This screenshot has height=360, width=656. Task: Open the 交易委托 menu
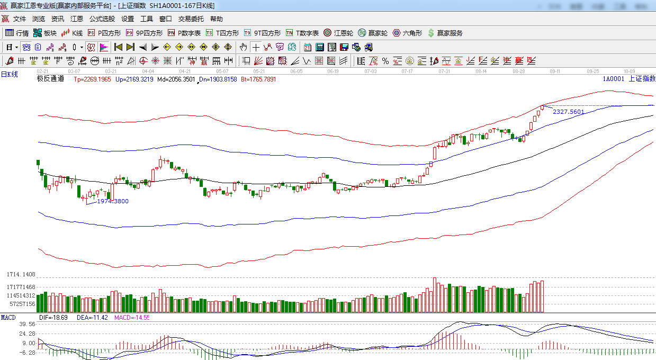point(191,19)
